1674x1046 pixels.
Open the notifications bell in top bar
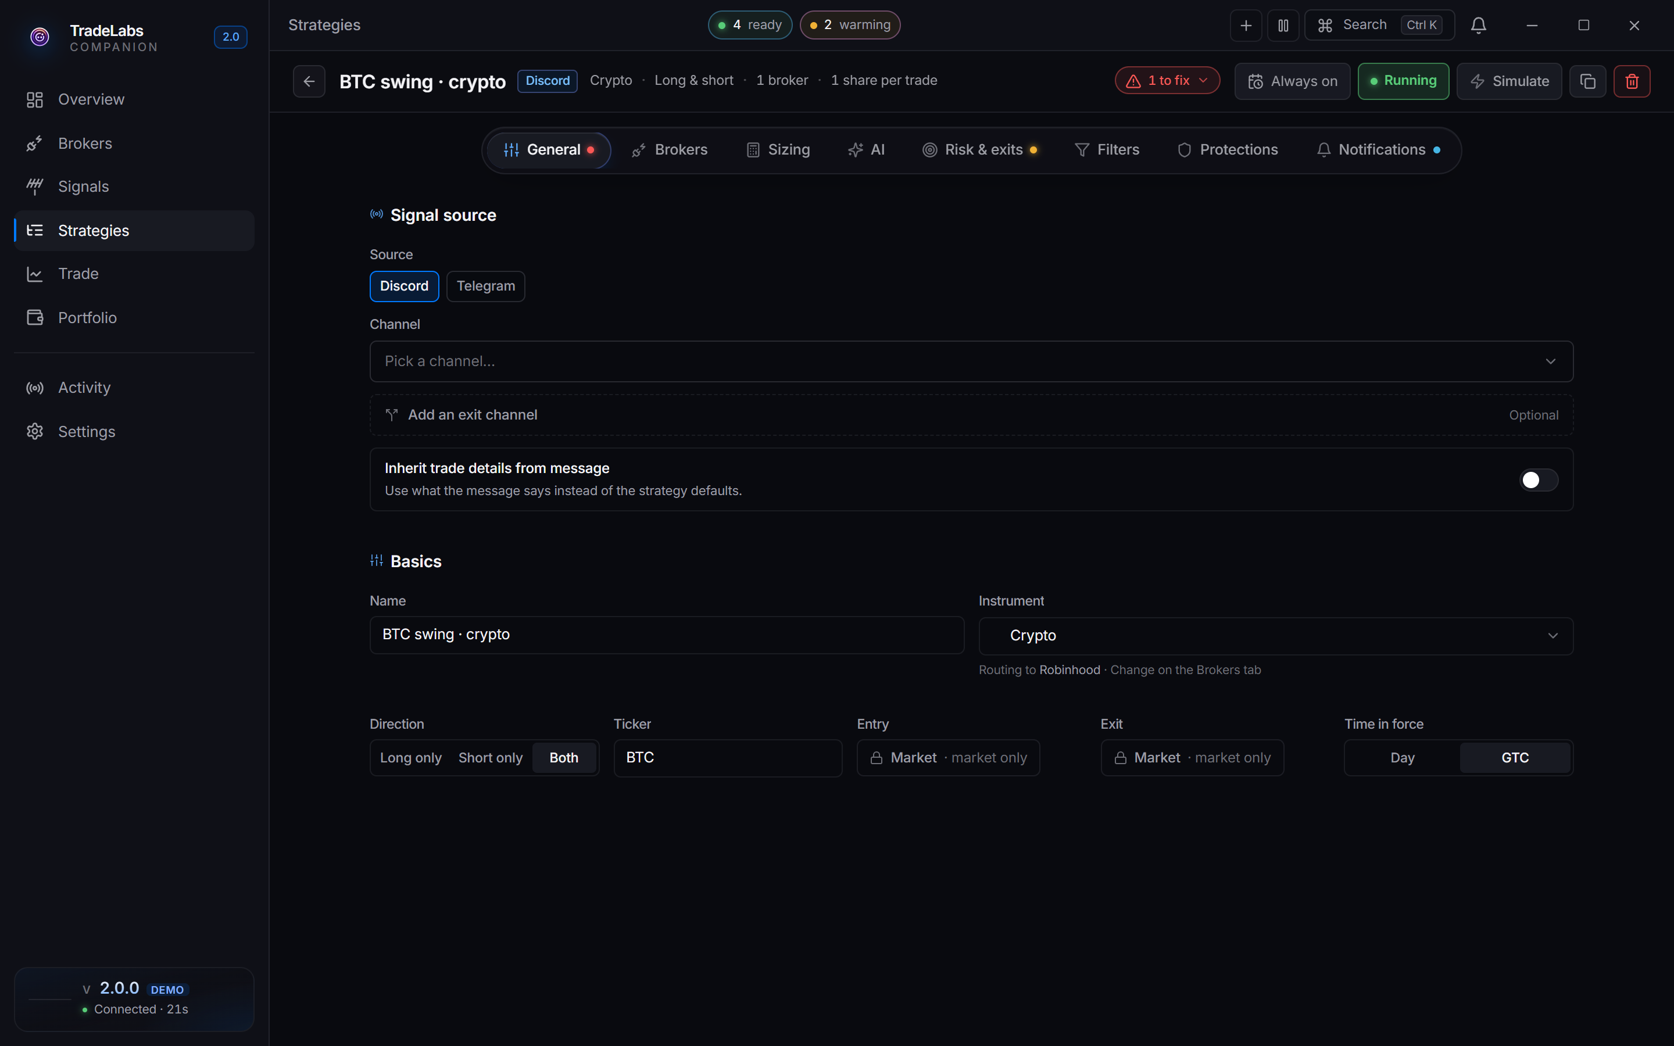click(1478, 26)
